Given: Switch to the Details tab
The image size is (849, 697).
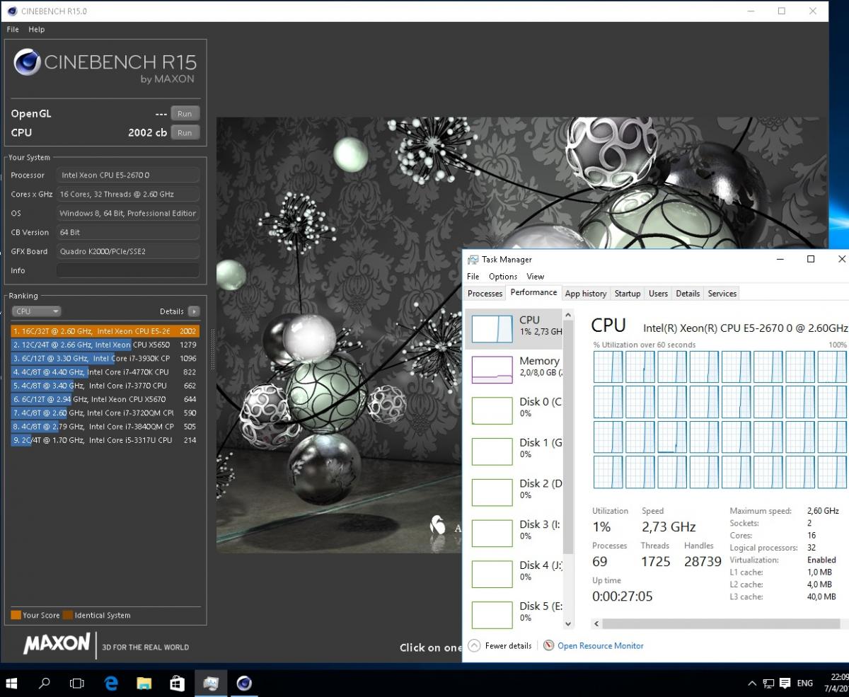Looking at the screenshot, I should pyautogui.click(x=688, y=294).
